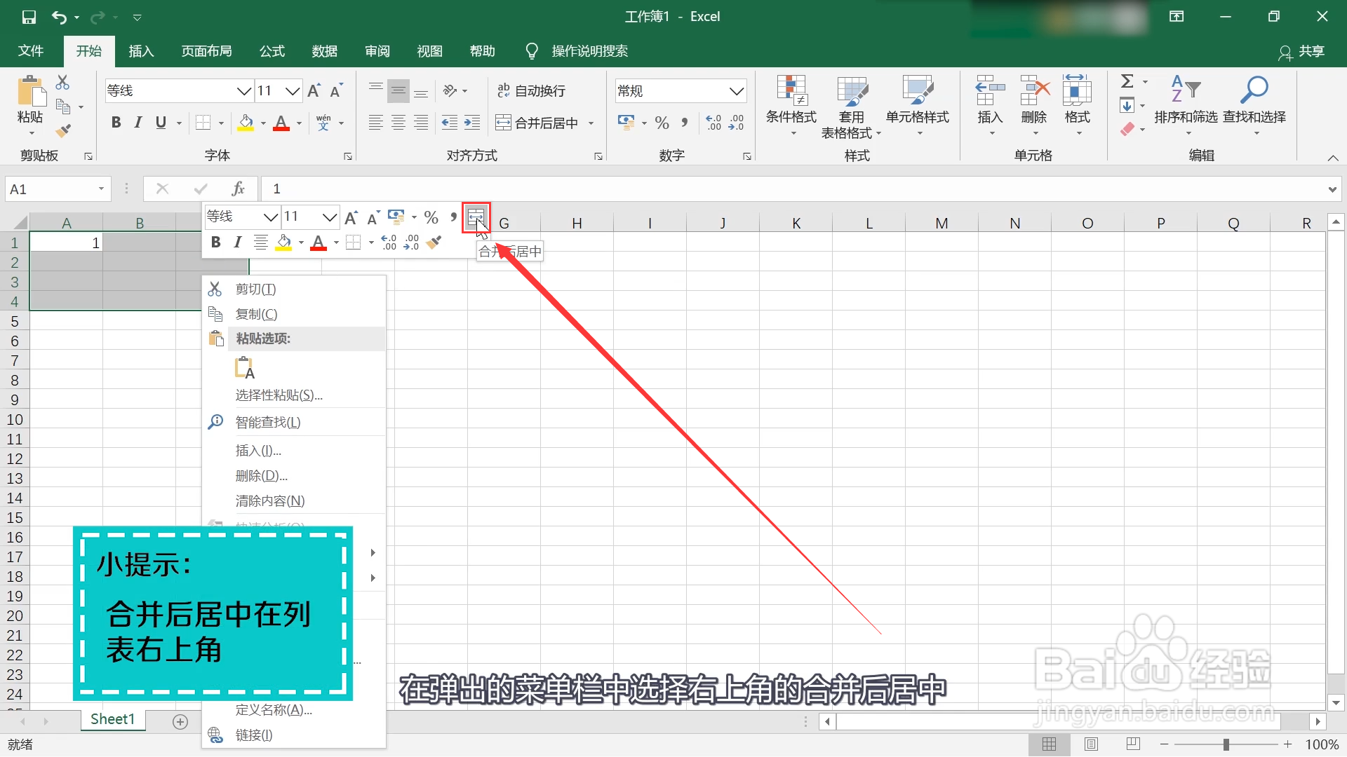Click the Format Painter icon
Screen dimensions: 1347x757
(64, 130)
